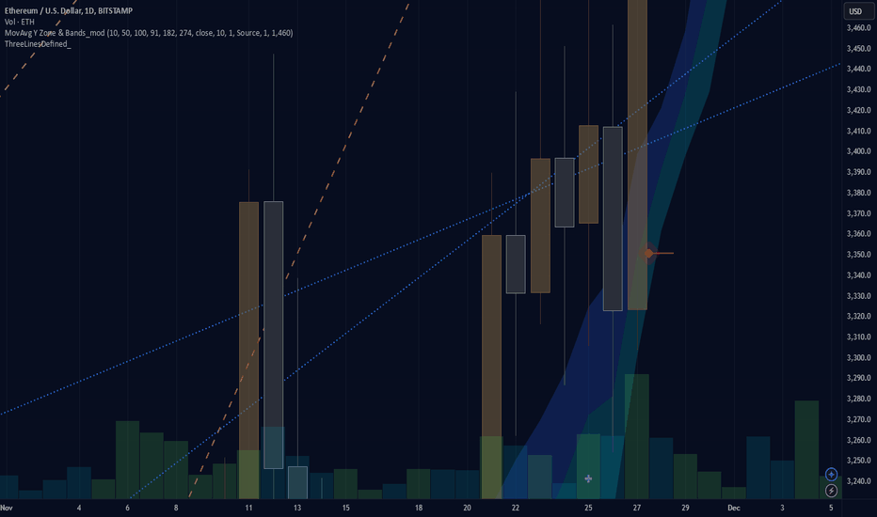
Task: Click the 3,310.00 price axis label
Action: (x=858, y=337)
